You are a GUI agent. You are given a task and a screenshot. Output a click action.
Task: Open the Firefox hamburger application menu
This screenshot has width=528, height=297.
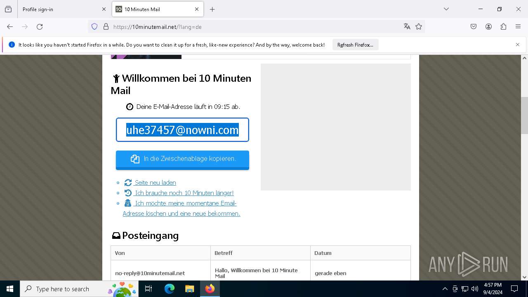tap(518, 27)
